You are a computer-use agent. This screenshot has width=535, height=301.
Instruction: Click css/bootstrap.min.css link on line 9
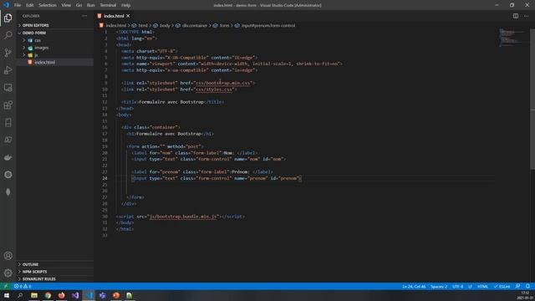click(x=223, y=83)
